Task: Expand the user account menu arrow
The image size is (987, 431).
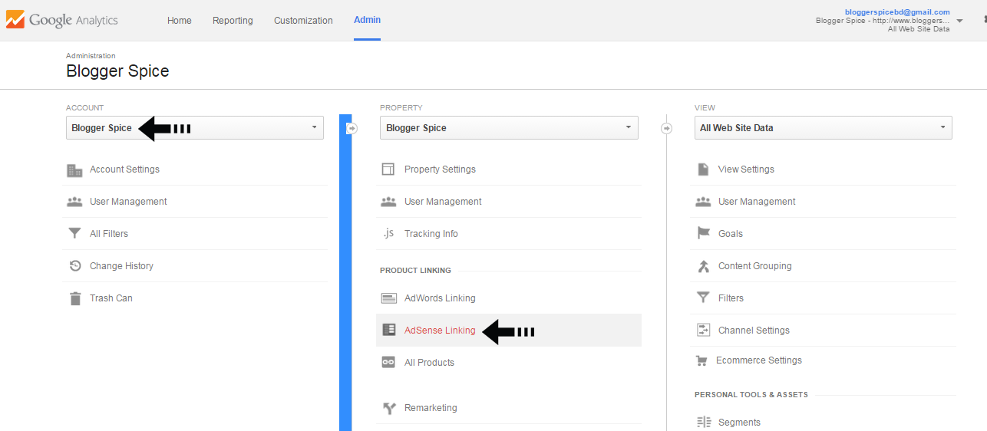Action: tap(959, 21)
